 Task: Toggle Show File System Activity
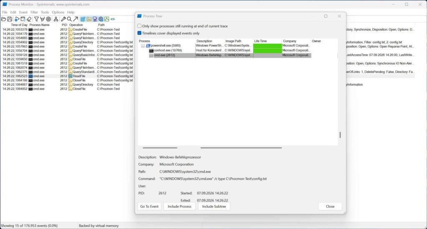(x=89, y=19)
